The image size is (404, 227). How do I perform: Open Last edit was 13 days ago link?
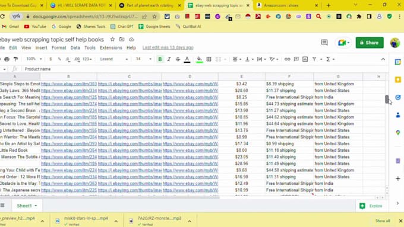point(168,47)
